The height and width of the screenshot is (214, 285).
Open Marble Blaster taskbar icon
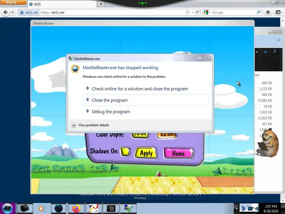click(94, 208)
